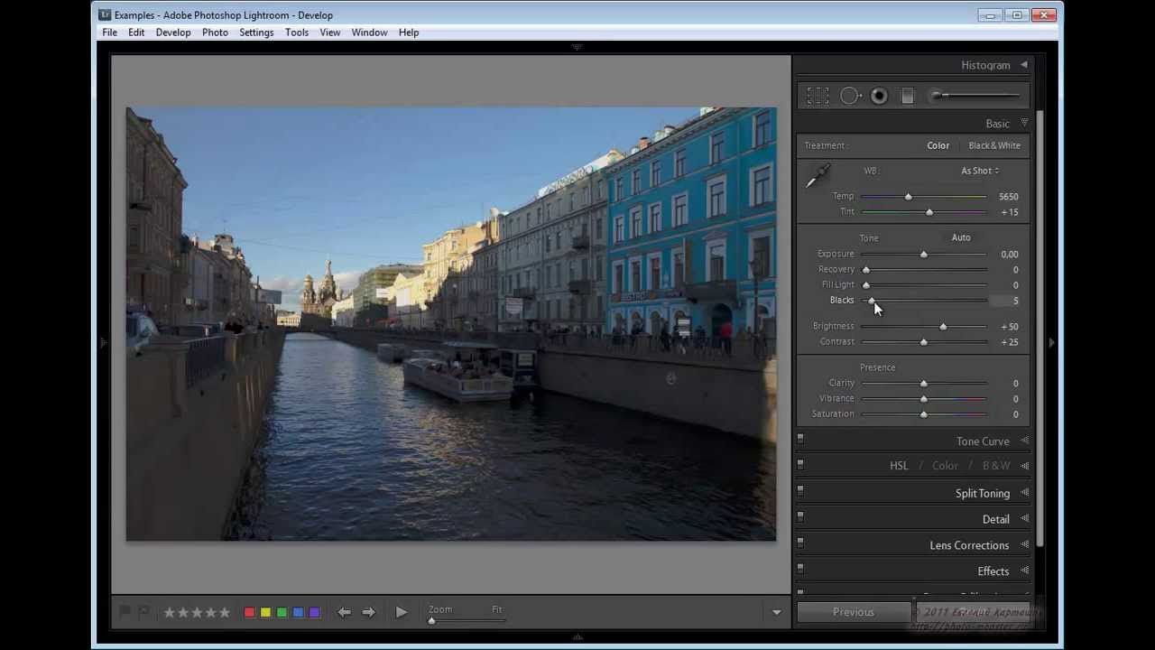Set rating to five stars

pyautogui.click(x=225, y=612)
